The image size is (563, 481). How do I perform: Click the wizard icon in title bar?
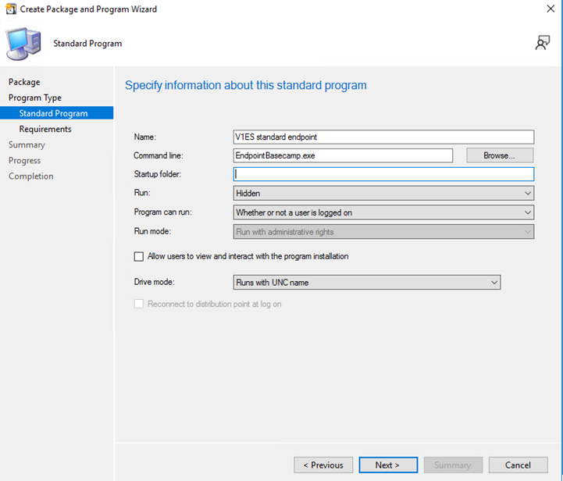pos(10,9)
